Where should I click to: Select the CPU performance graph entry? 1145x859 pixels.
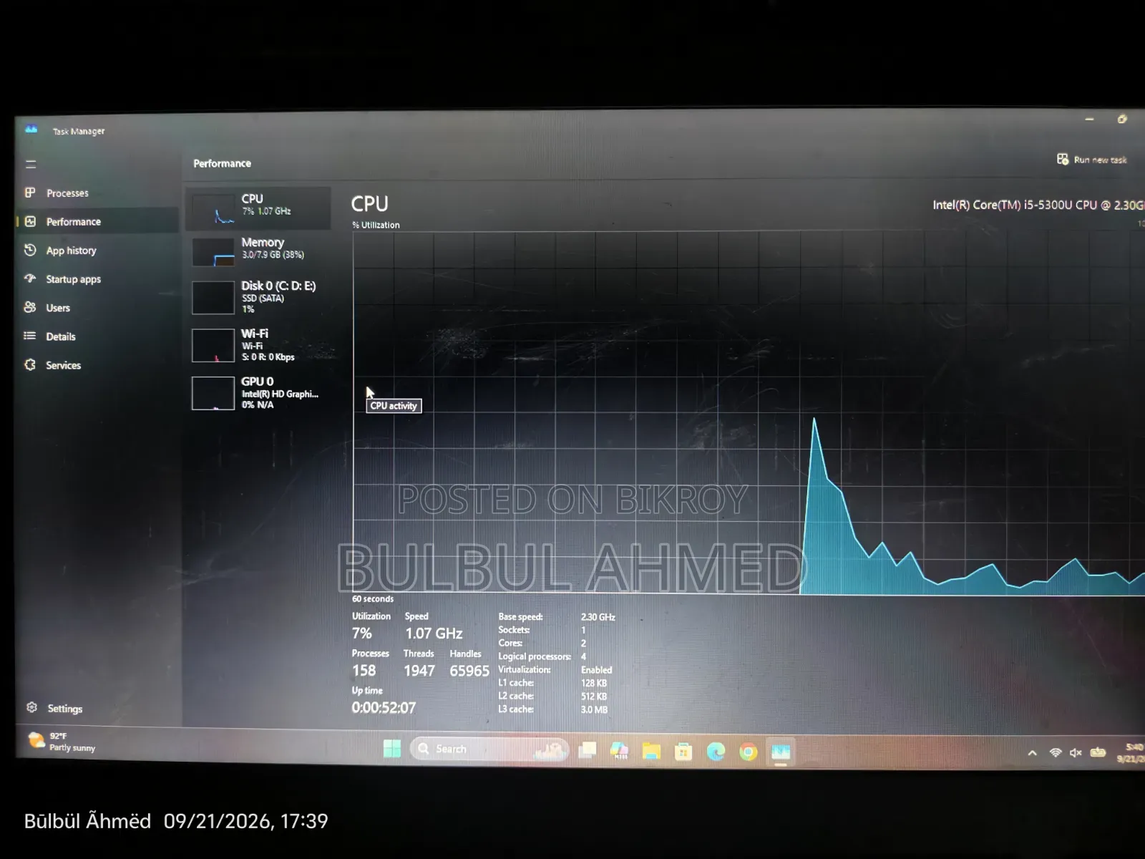(258, 208)
